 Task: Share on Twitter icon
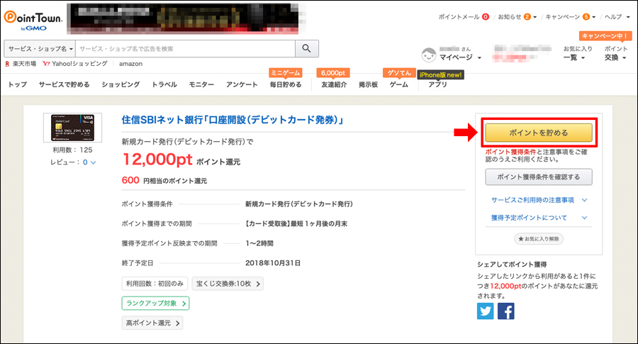[x=486, y=311]
